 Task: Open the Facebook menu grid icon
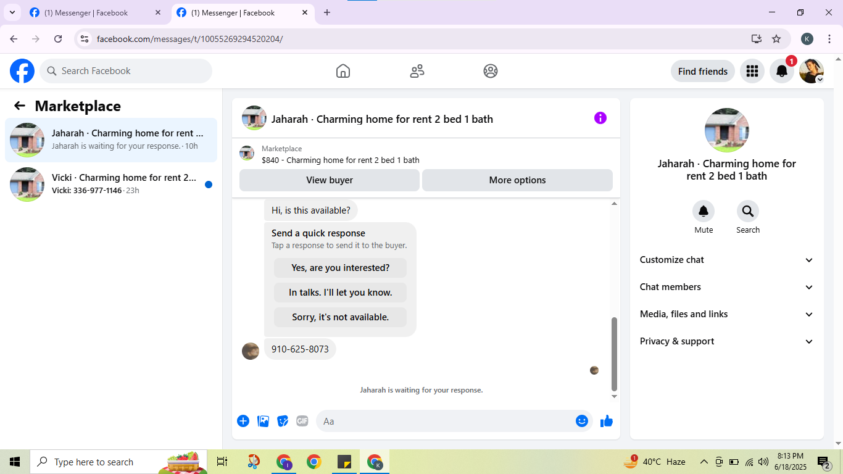tap(752, 71)
